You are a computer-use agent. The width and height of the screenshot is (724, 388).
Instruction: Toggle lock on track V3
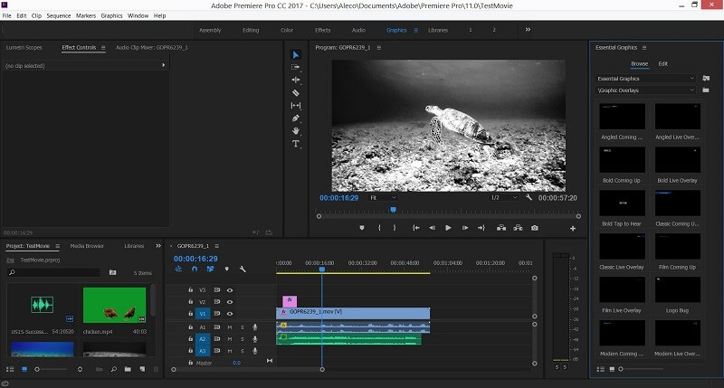pyautogui.click(x=190, y=289)
